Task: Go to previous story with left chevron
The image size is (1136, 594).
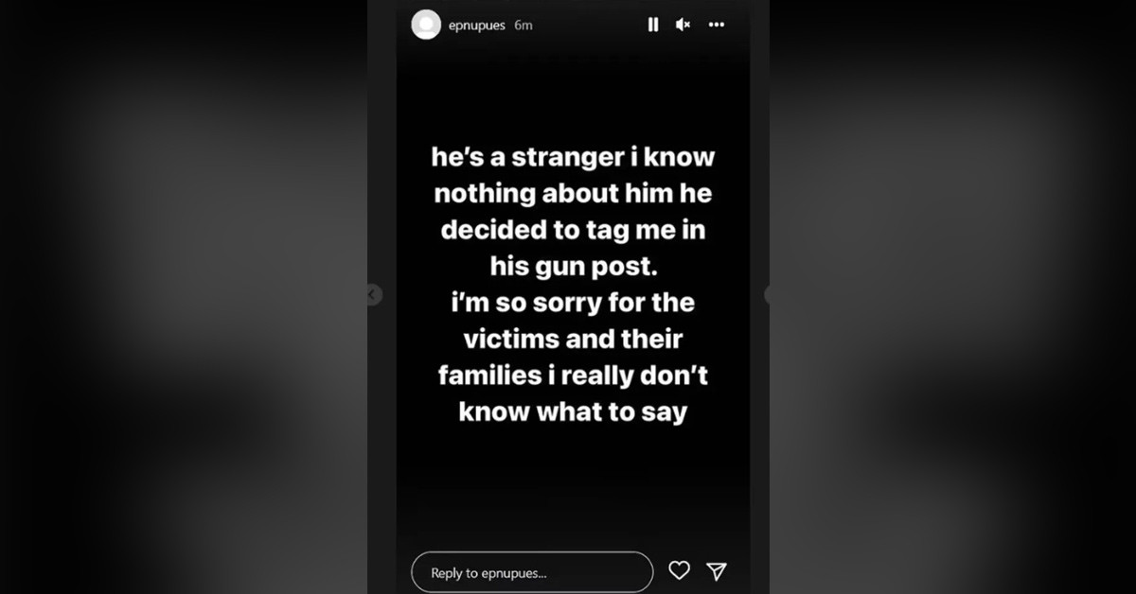Action: pos(373,295)
